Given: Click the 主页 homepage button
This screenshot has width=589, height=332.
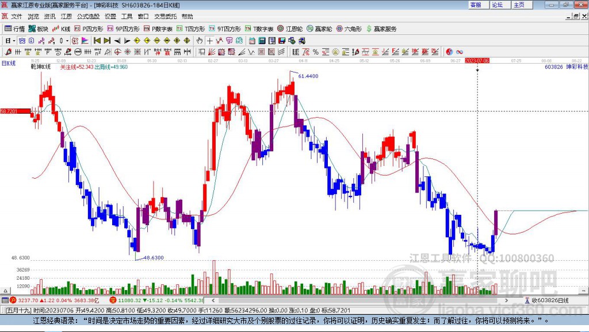Looking at the screenshot, I should pyautogui.click(x=522, y=5).
